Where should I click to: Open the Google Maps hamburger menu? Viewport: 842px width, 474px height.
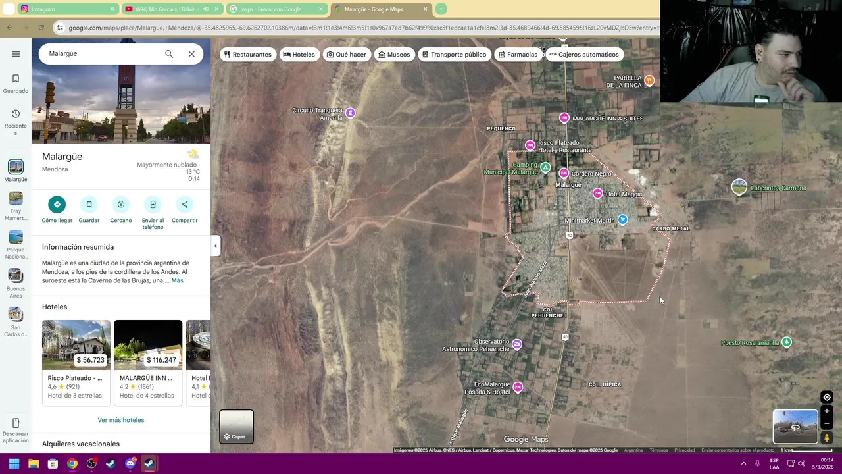pyautogui.click(x=16, y=54)
